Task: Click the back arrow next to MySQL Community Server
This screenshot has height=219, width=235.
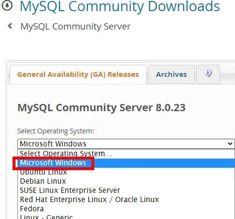Action: 10,26
